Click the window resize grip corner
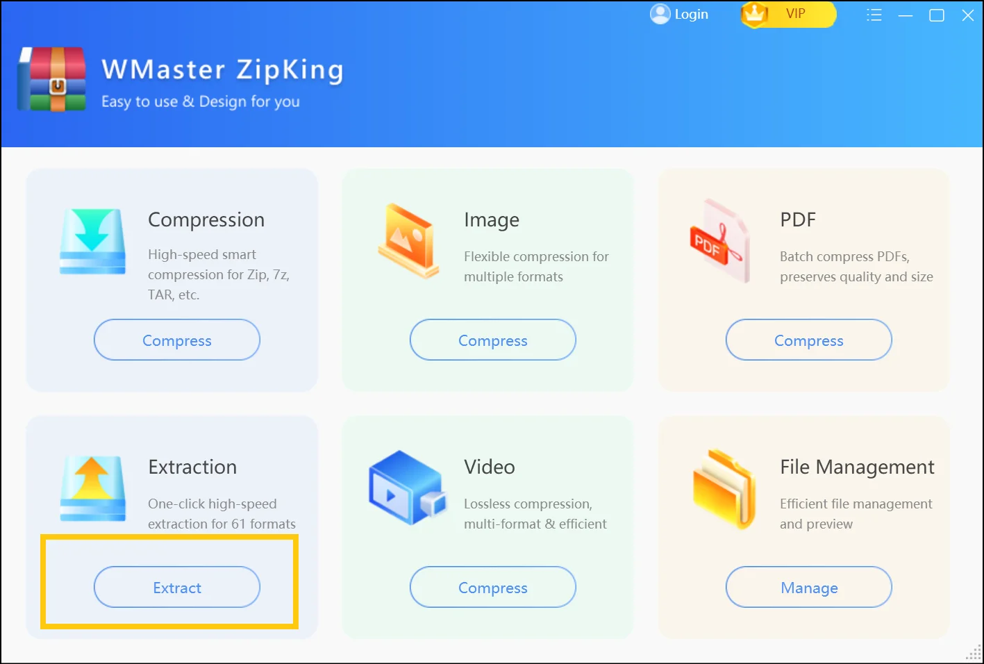 [x=974, y=653]
